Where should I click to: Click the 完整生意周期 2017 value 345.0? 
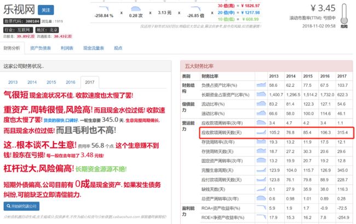342,170
